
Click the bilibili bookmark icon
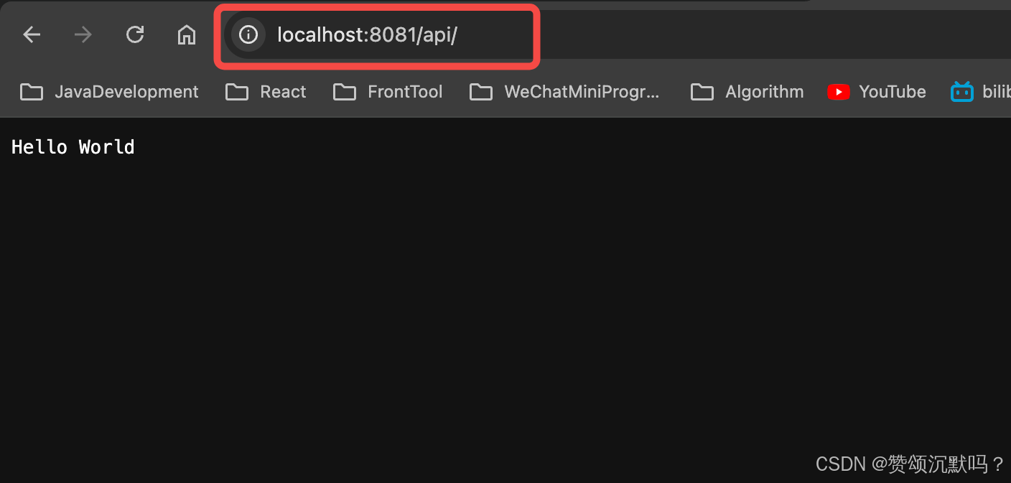(961, 92)
